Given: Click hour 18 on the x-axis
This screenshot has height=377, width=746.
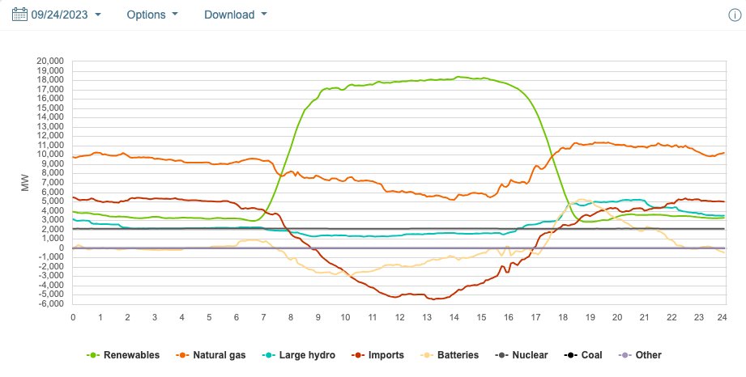Looking at the screenshot, I should [563, 317].
